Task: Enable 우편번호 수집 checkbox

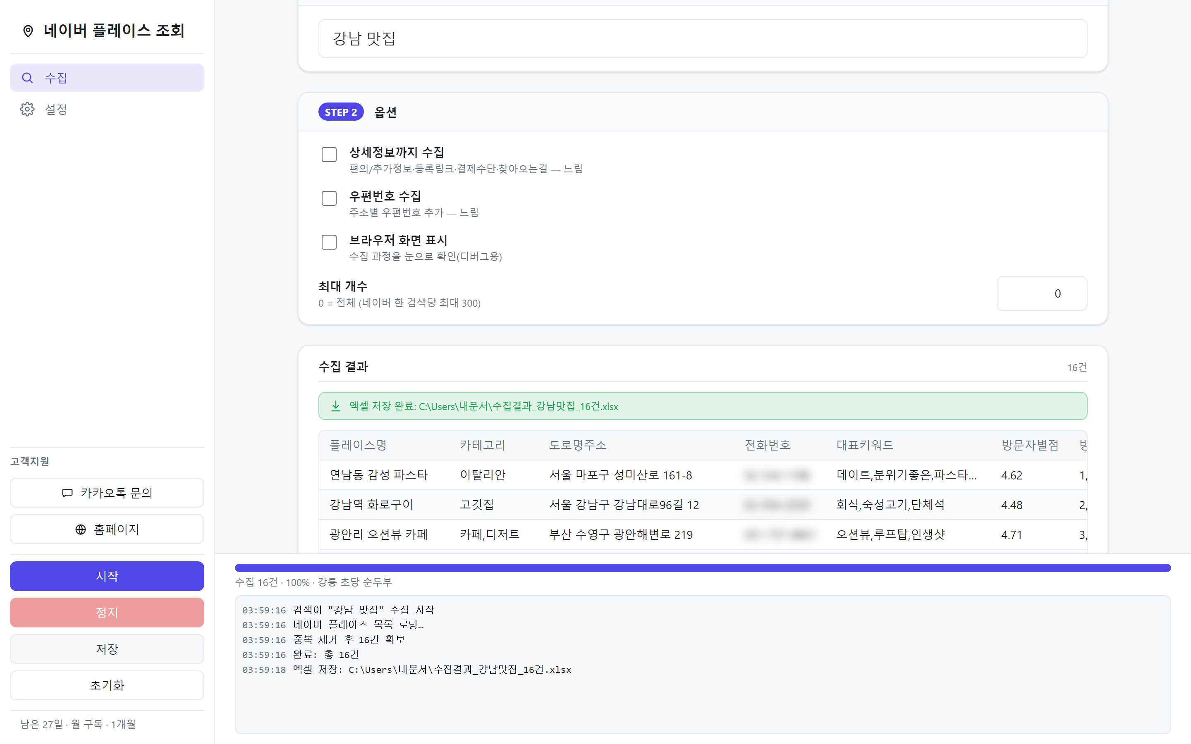Action: click(329, 198)
